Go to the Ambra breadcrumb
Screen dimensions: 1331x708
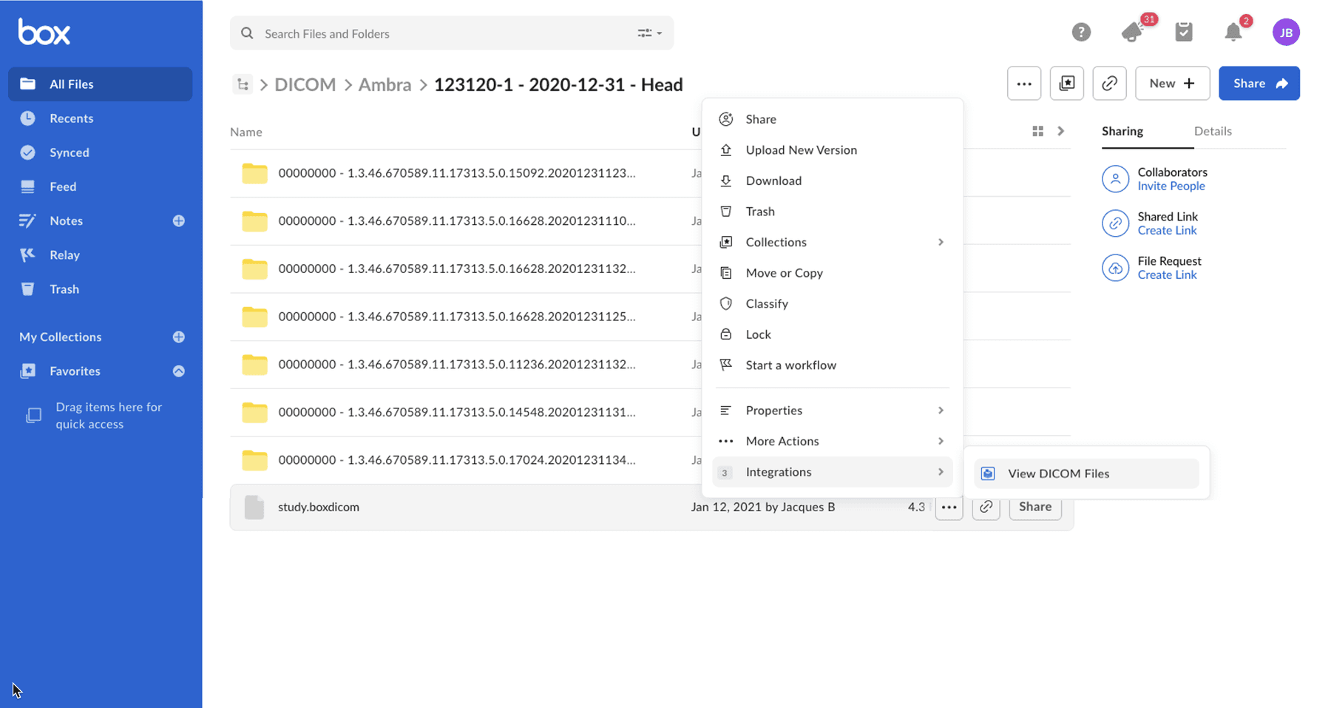tap(385, 84)
